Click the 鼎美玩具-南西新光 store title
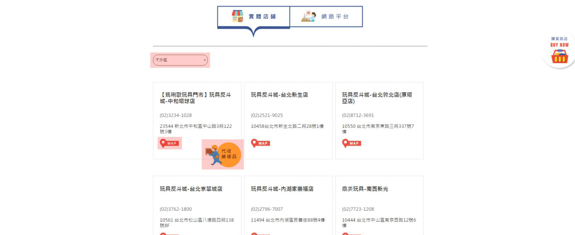 click(x=365, y=189)
